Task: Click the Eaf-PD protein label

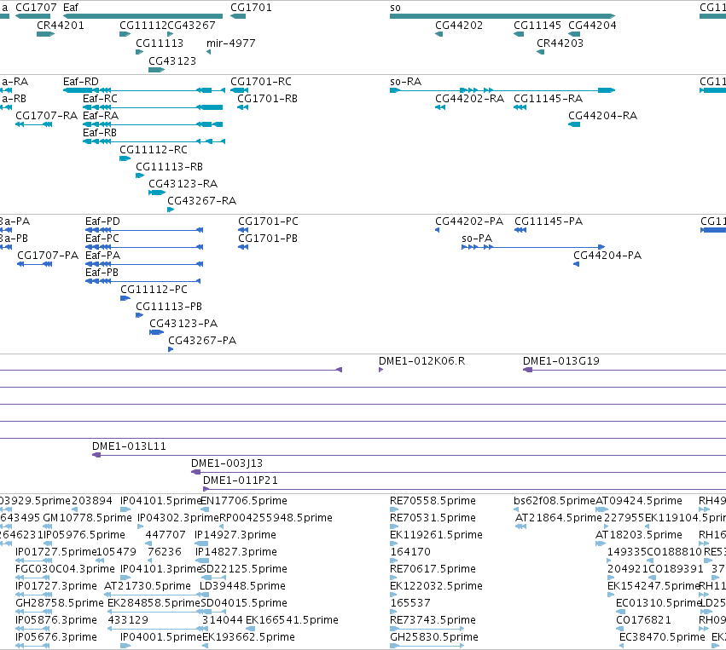Action: (102, 221)
